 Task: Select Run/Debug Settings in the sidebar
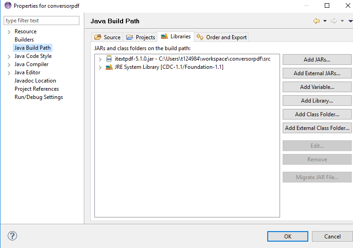click(39, 97)
